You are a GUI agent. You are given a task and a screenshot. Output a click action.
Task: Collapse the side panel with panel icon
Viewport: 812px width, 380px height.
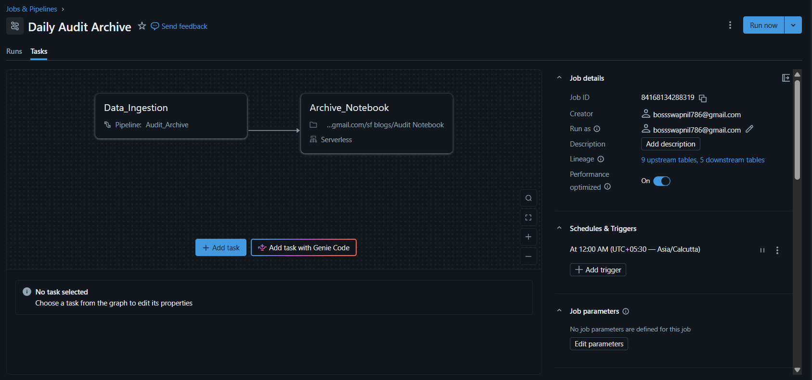click(786, 78)
